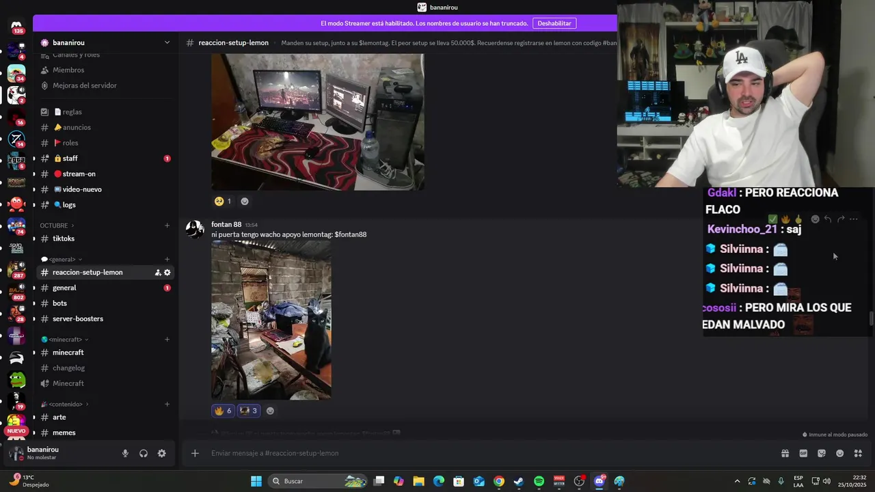
Task: Add reaction under fontan 88 message
Action: point(270,411)
